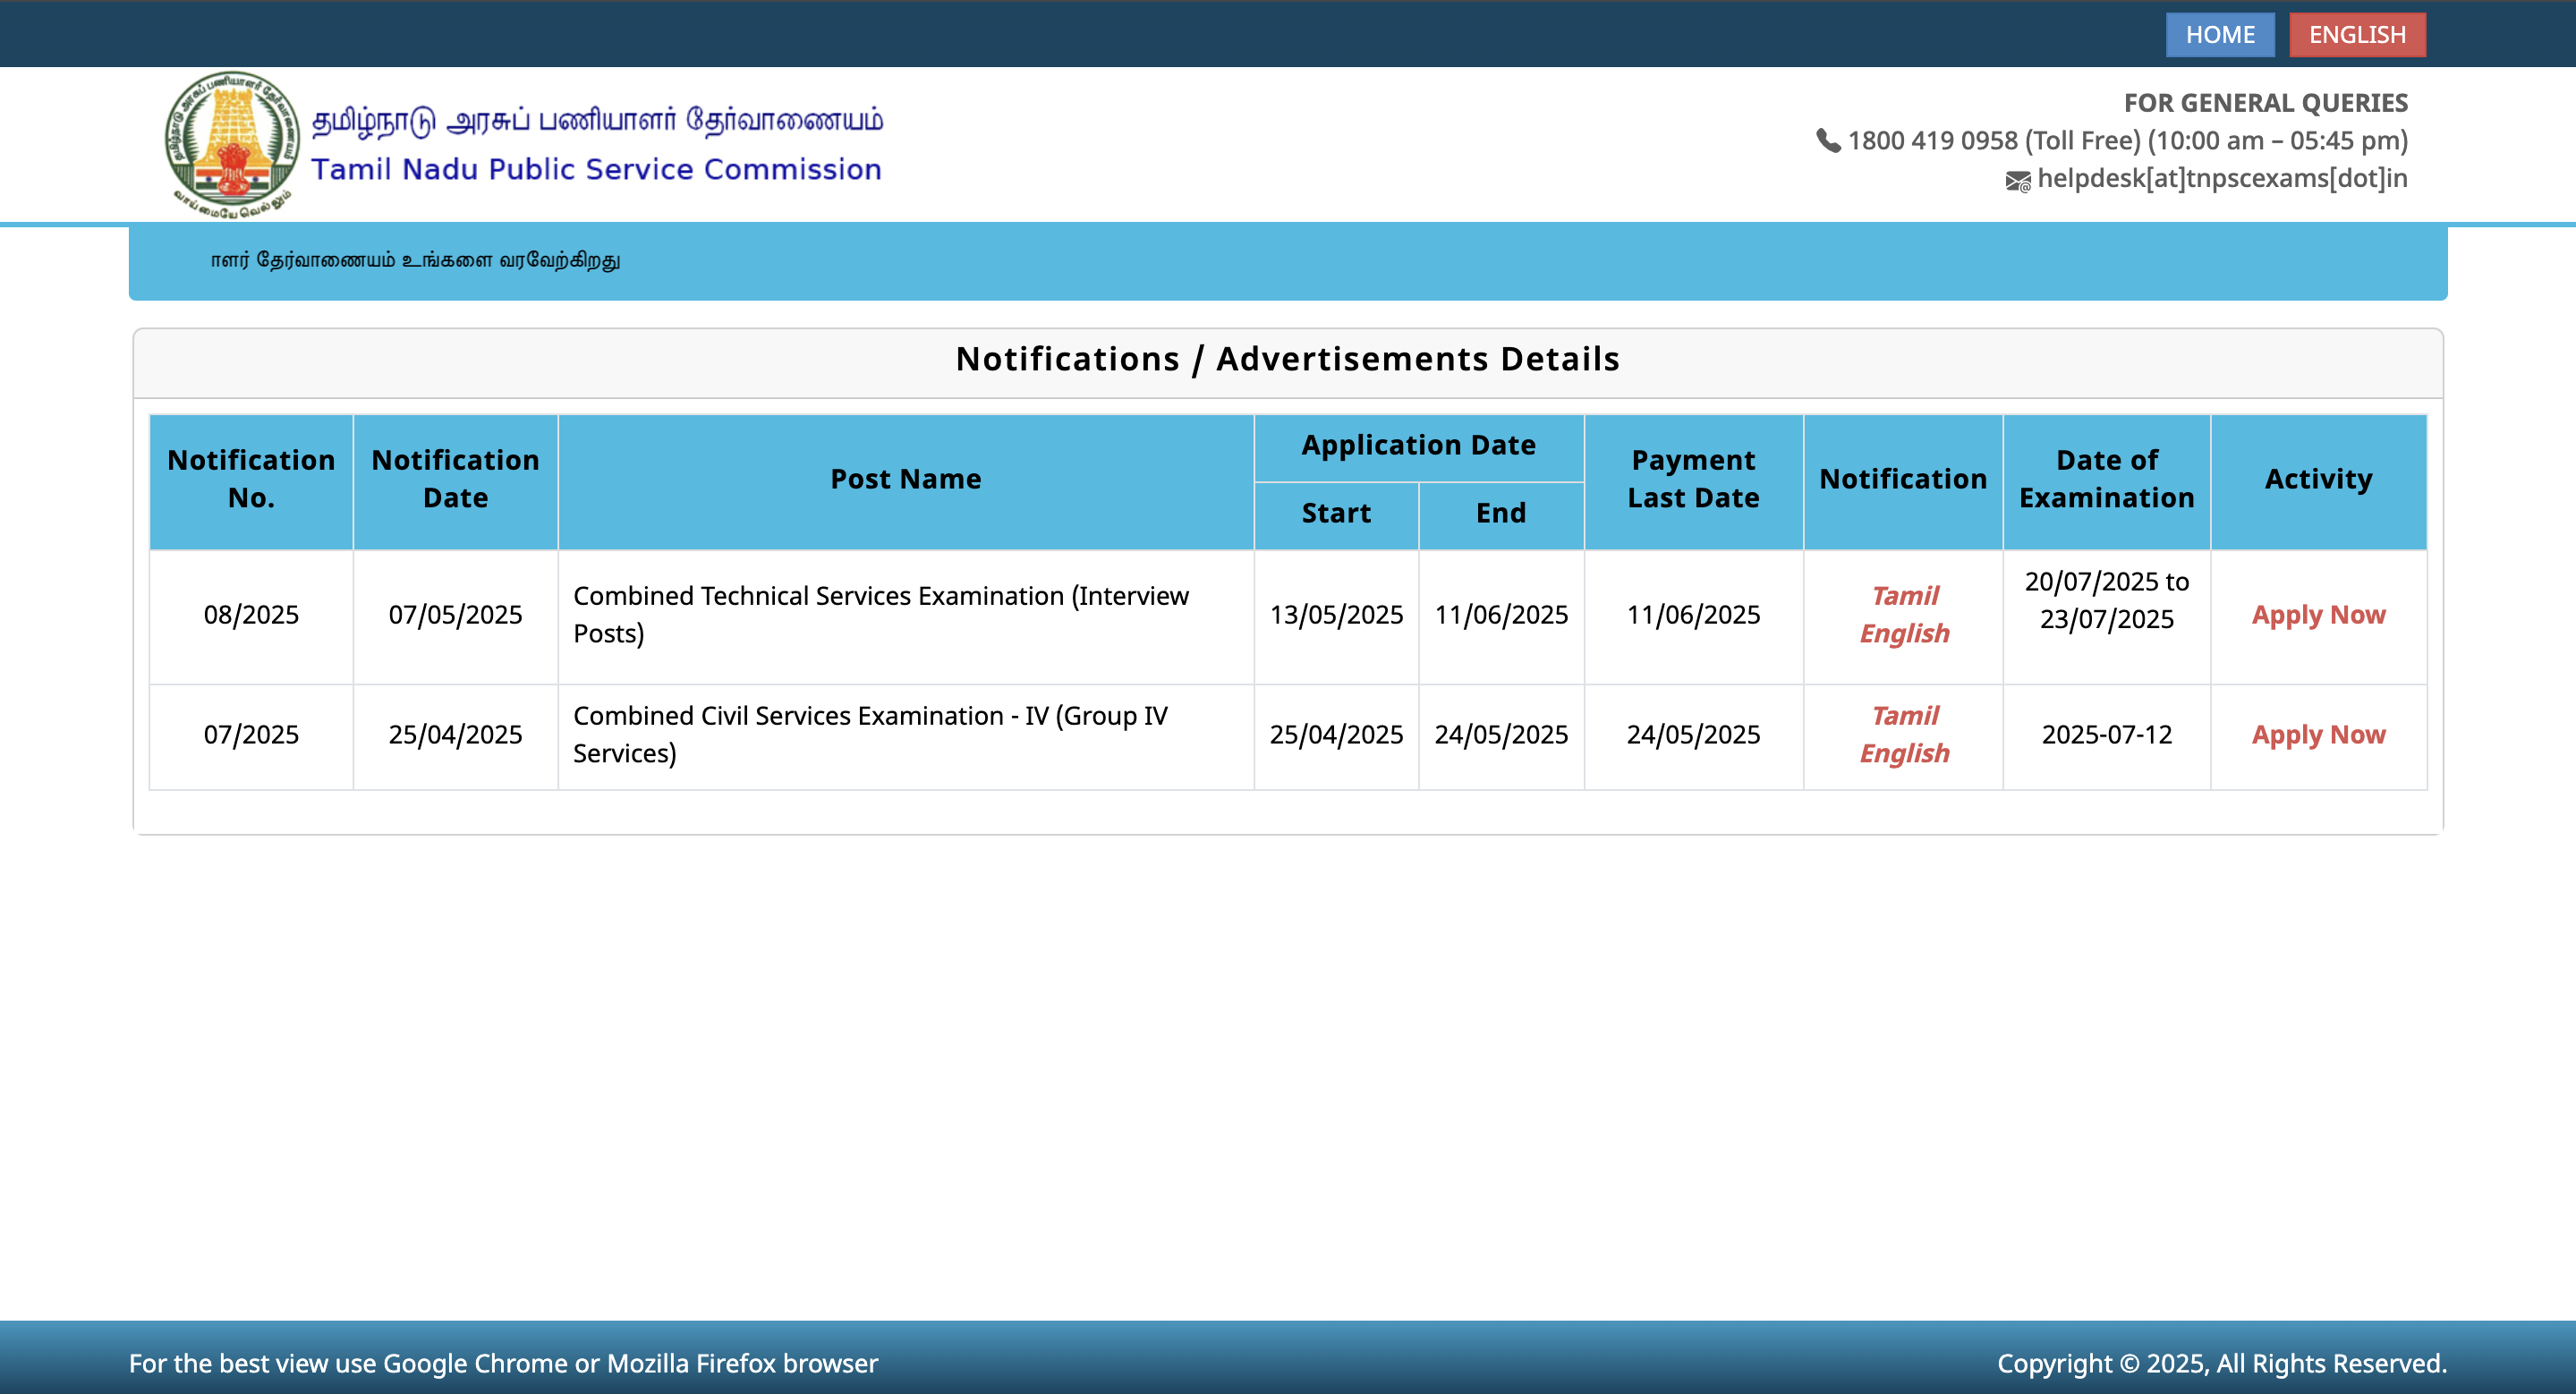Click the Notifications / Advertisements Details heading
The width and height of the screenshot is (2576, 1394).
coord(1288,359)
